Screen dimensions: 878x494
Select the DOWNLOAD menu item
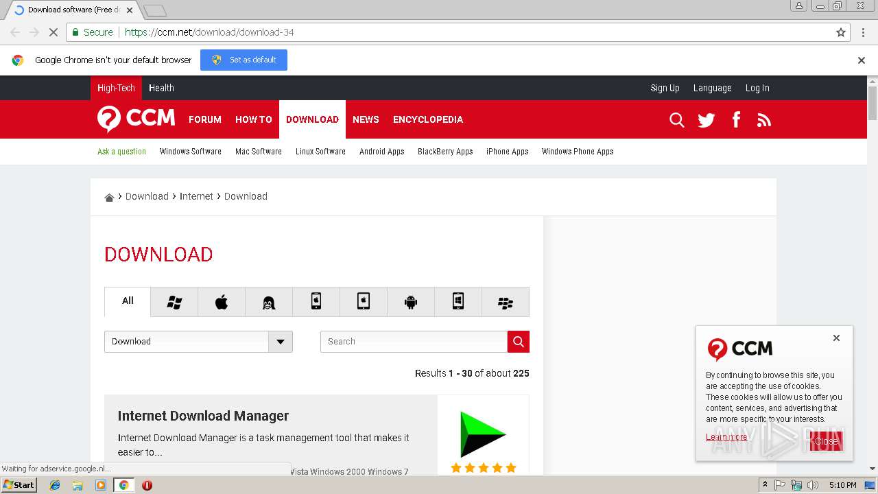pyautogui.click(x=312, y=119)
